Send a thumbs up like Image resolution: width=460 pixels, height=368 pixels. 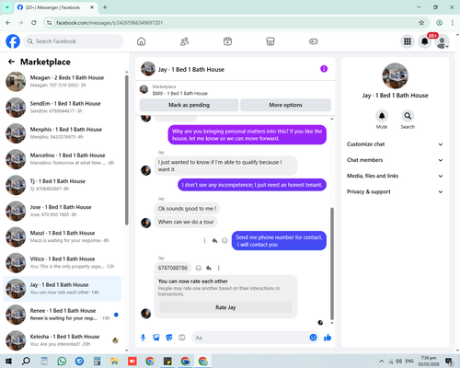(328, 338)
